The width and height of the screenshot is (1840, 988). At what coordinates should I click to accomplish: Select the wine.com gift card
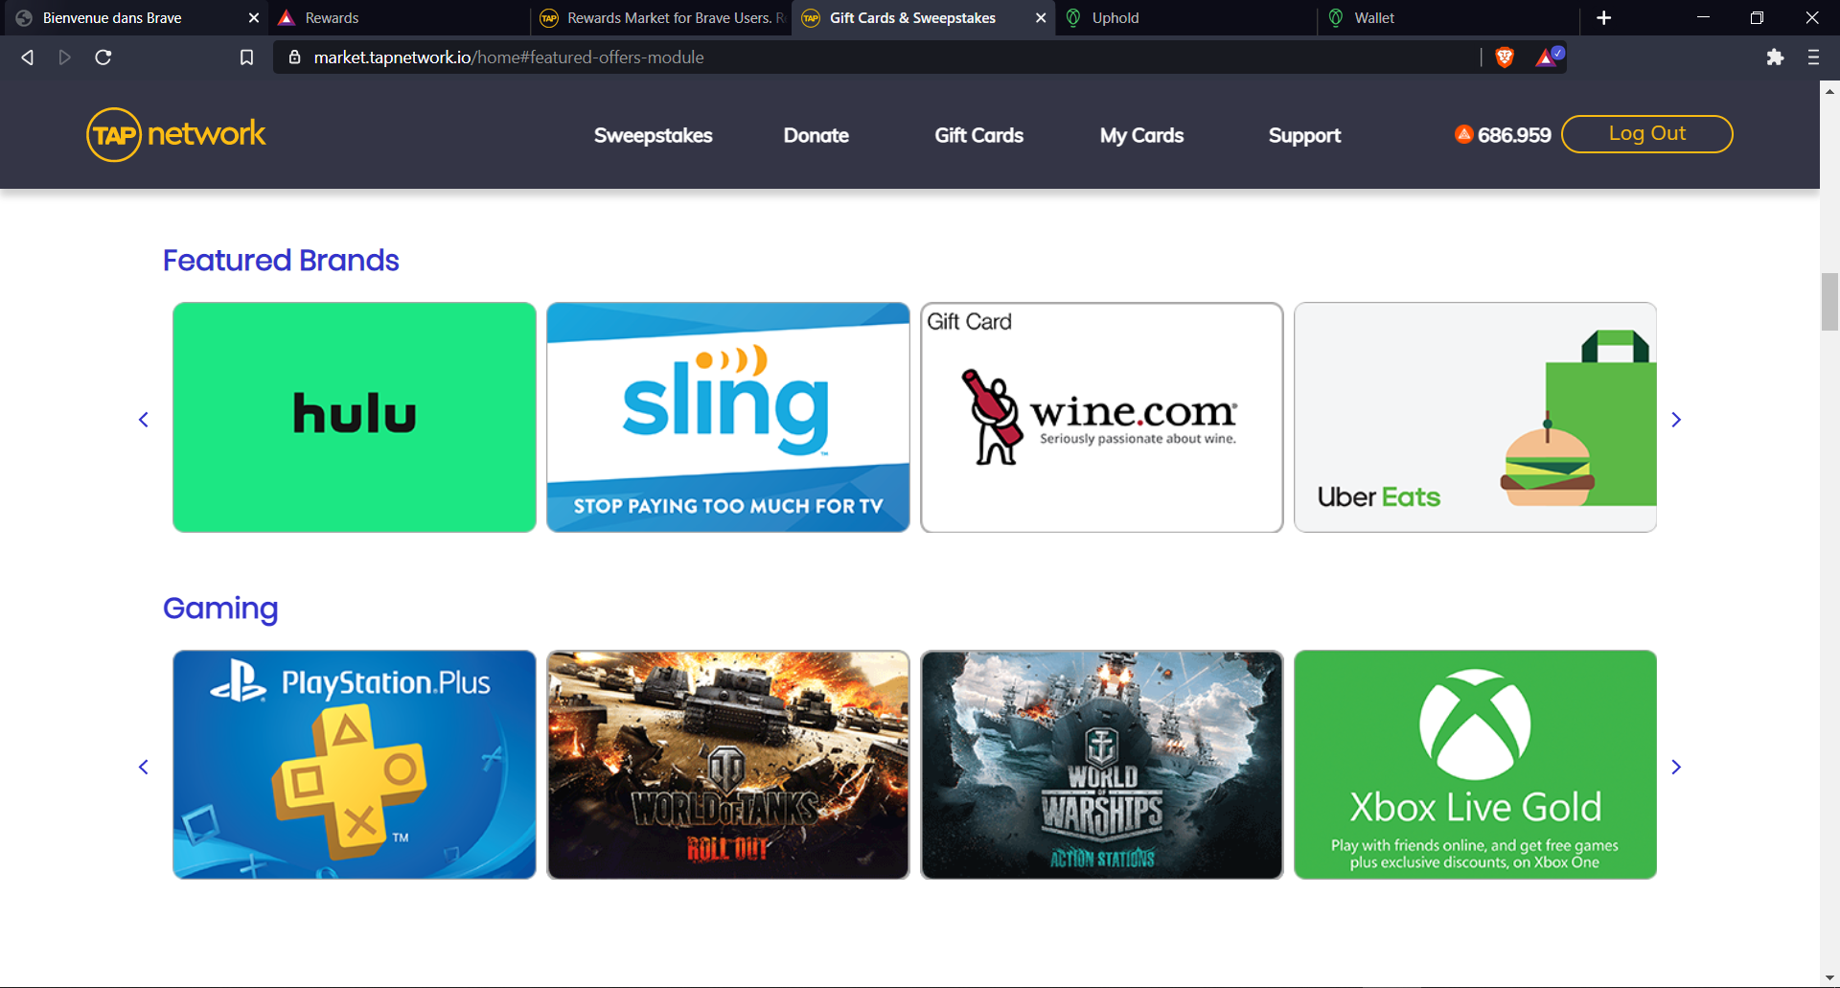1102,417
